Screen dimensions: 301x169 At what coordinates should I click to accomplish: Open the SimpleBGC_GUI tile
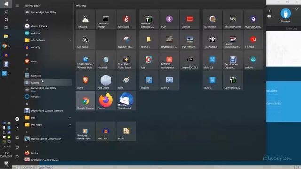point(190,60)
